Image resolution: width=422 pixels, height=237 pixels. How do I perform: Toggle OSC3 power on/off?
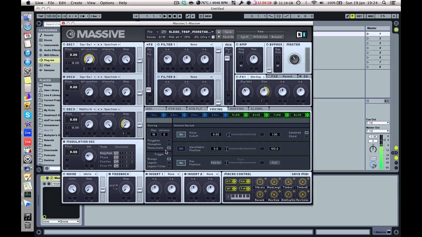(64, 109)
